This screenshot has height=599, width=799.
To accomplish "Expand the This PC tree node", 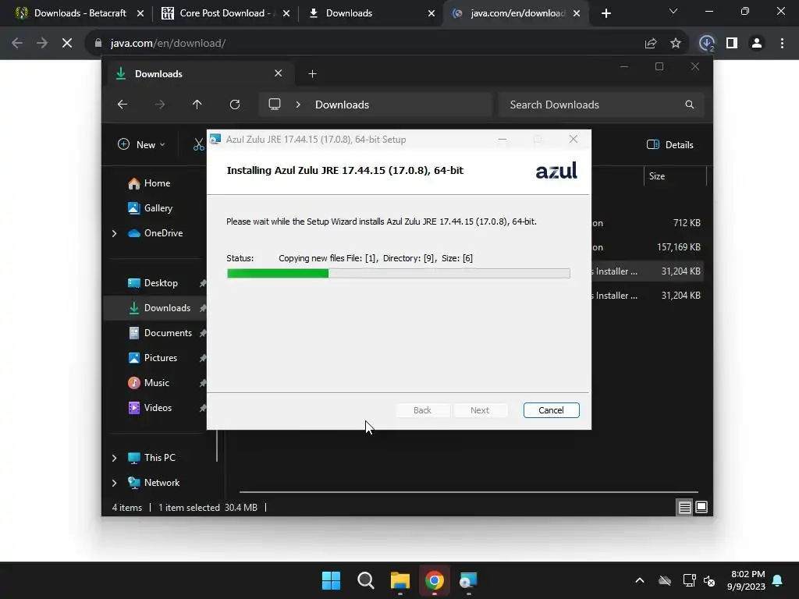I will [114, 458].
